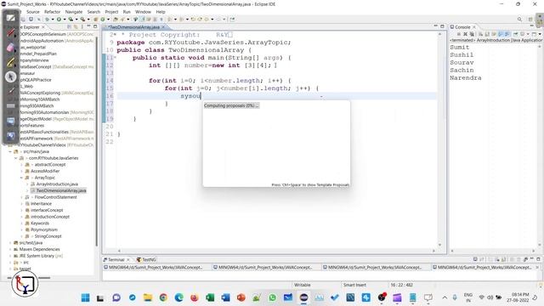Open PowerPoint from taskbar

pyautogui.click(x=241, y=297)
